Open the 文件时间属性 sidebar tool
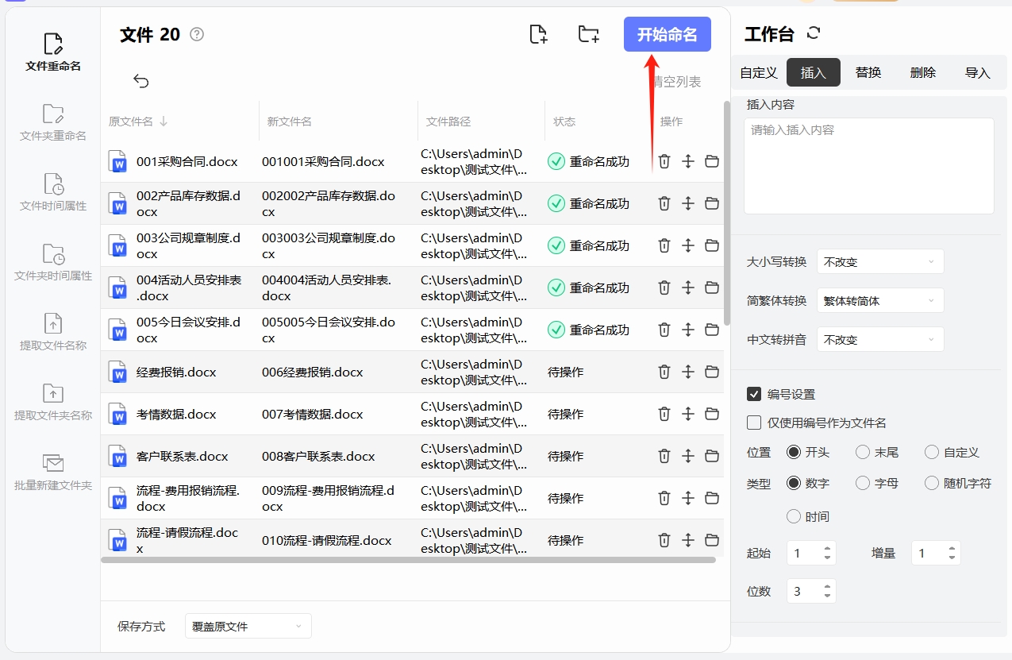This screenshot has width=1012, height=660. click(x=53, y=192)
